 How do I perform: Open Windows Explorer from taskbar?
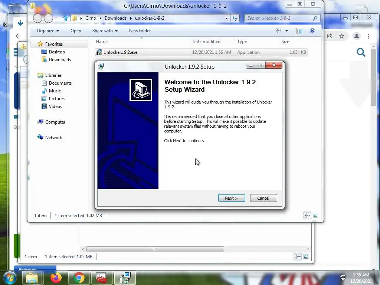tap(32, 278)
